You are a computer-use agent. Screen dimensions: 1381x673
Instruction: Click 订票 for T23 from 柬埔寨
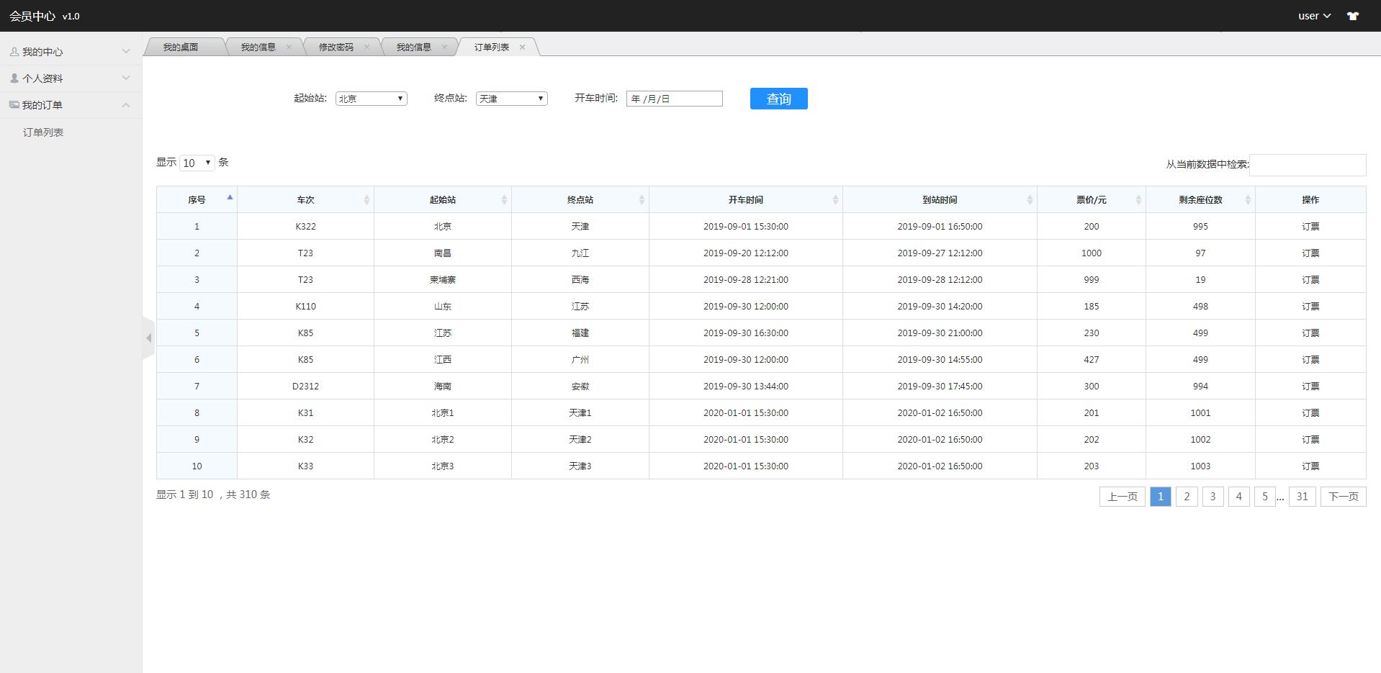point(1310,280)
